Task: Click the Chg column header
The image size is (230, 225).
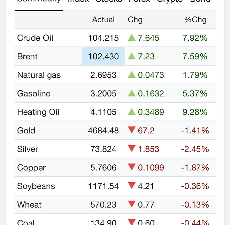Action: click(135, 20)
